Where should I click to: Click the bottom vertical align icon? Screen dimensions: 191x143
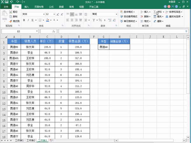(x=76, y=14)
